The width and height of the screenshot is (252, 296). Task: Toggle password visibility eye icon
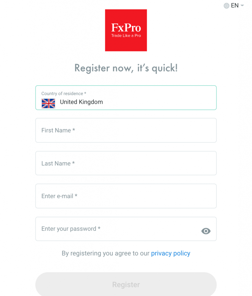pos(206,231)
